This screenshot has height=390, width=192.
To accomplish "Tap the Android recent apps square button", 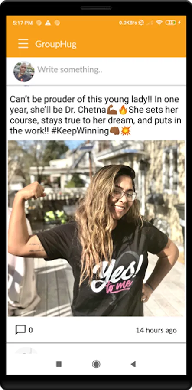I will click(x=59, y=364).
